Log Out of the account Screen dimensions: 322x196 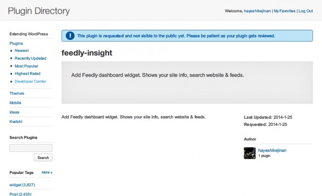coord(305,11)
